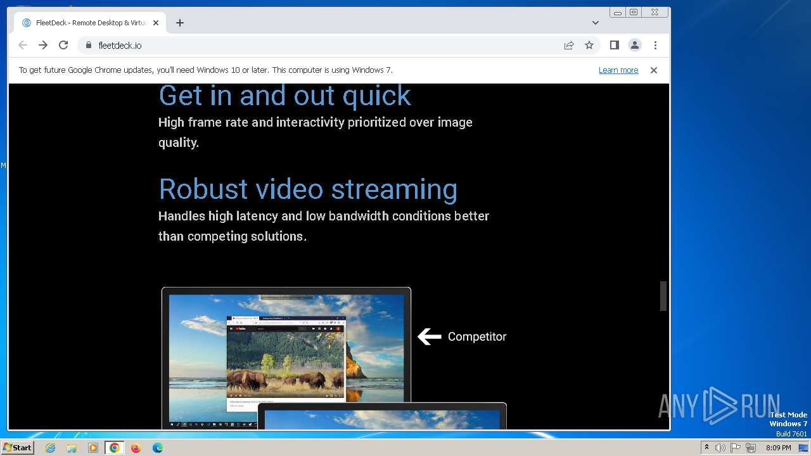Click the share page icon in the address bar
The height and width of the screenshot is (456, 811).
point(569,45)
